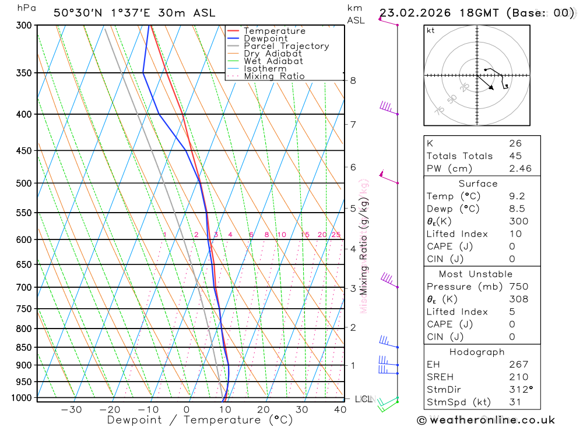Viewport: 583px width, 427px height.
Task: Click the location title 50°30'N 1°37'E
Action: (102, 13)
